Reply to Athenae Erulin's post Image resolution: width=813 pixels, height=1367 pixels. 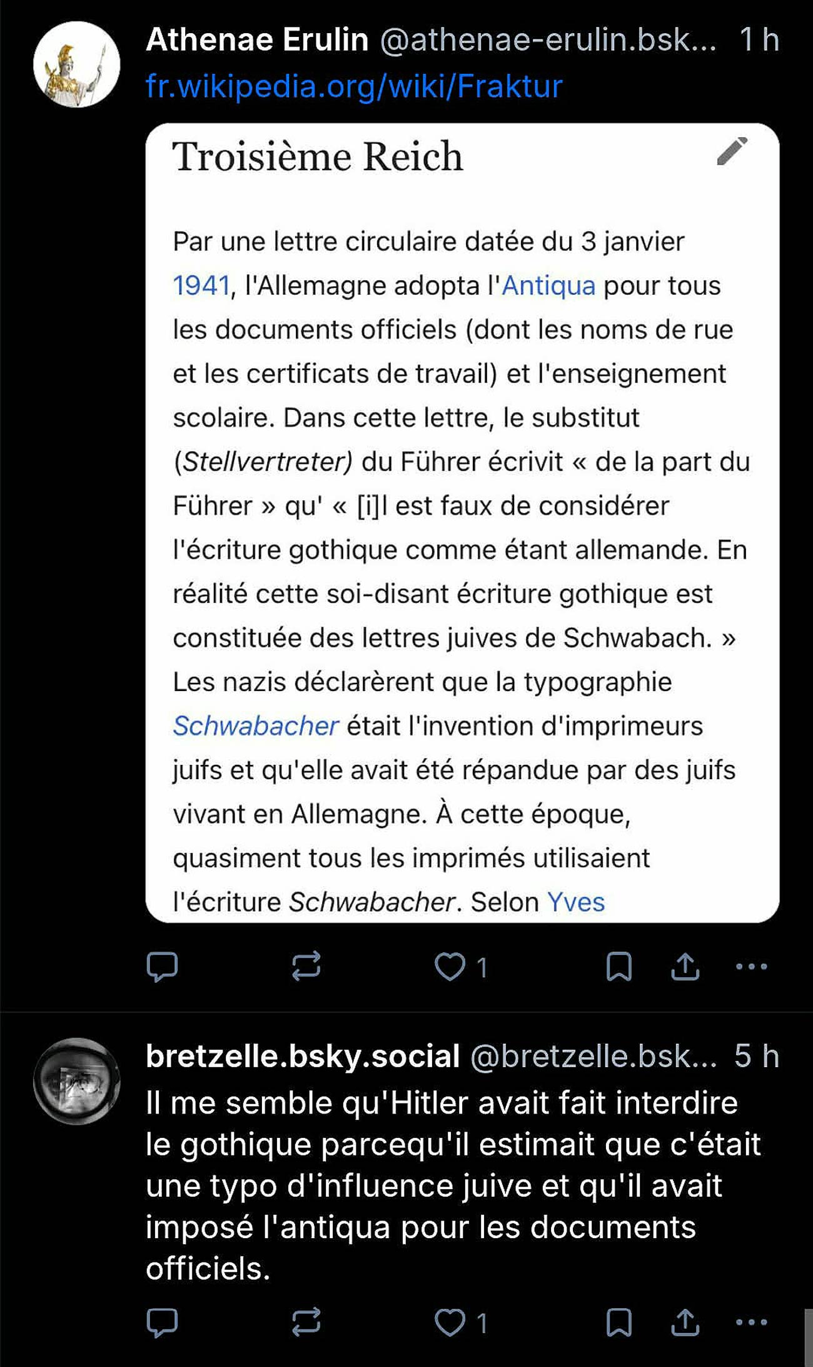[162, 966]
